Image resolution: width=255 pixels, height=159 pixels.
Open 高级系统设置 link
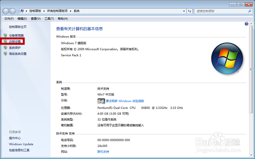click(18, 54)
